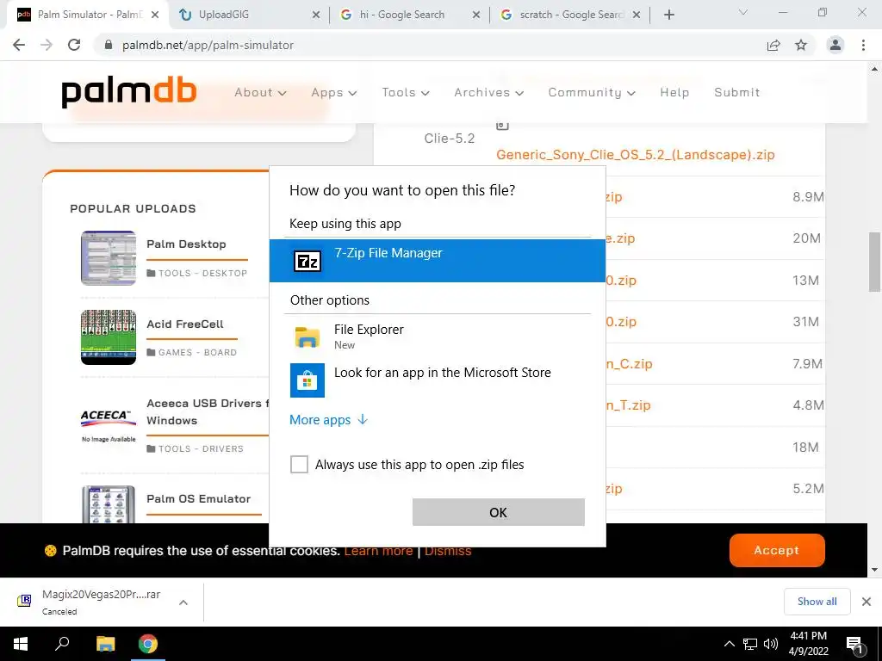The width and height of the screenshot is (882, 661).
Task: Check 'Always use this app' checkbox
Action: [299, 464]
